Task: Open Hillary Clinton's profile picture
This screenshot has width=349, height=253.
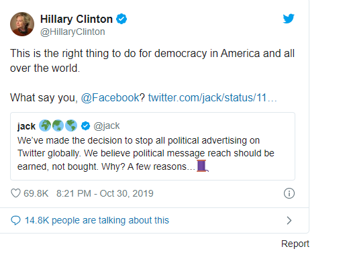Action: click(22, 24)
